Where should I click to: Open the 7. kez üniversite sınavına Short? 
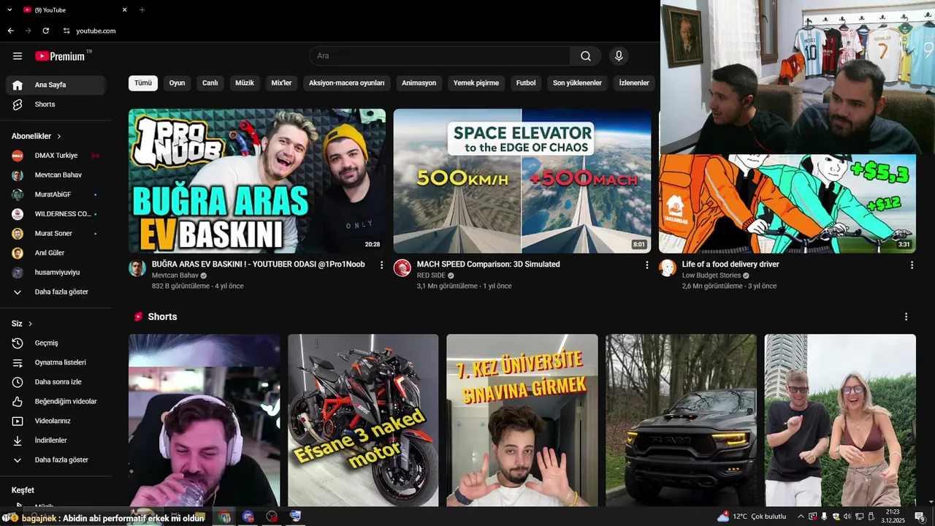coord(522,420)
